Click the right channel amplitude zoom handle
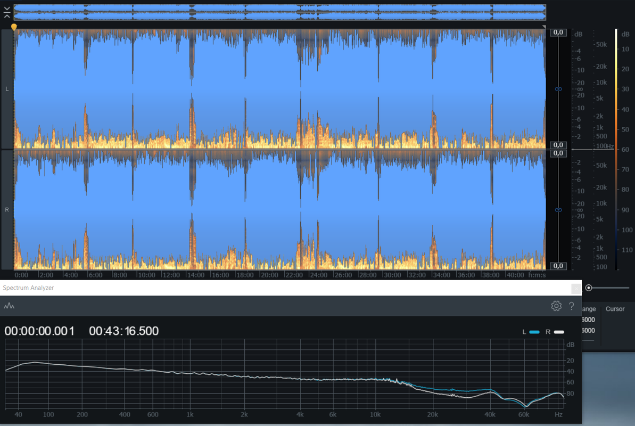The image size is (635, 426). pos(558,210)
